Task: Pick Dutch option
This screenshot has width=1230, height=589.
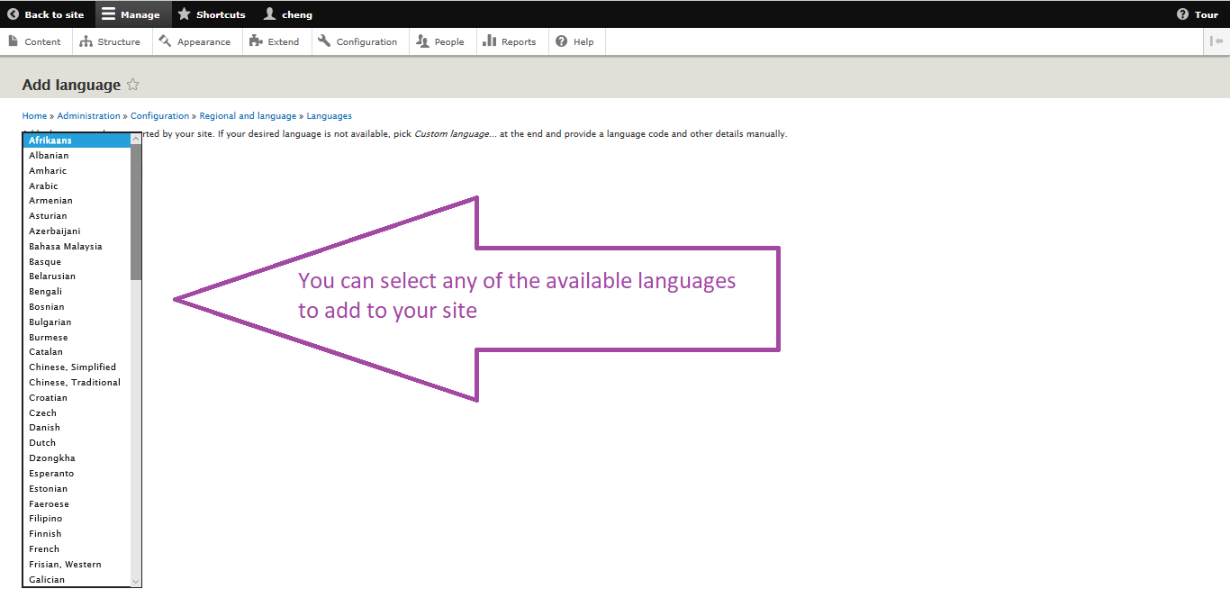Action: tap(77, 443)
